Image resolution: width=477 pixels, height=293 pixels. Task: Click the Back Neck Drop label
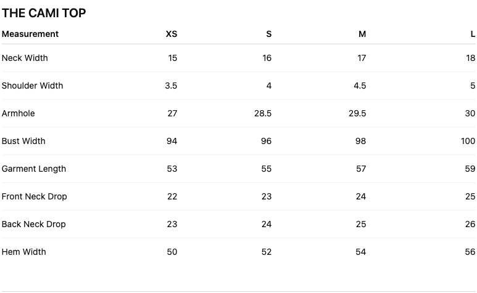pyautogui.click(x=34, y=224)
